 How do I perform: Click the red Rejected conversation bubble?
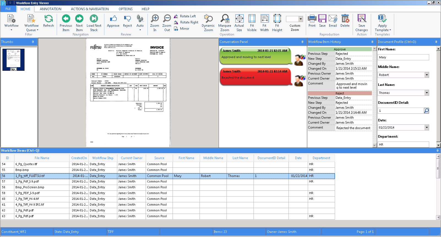click(255, 77)
